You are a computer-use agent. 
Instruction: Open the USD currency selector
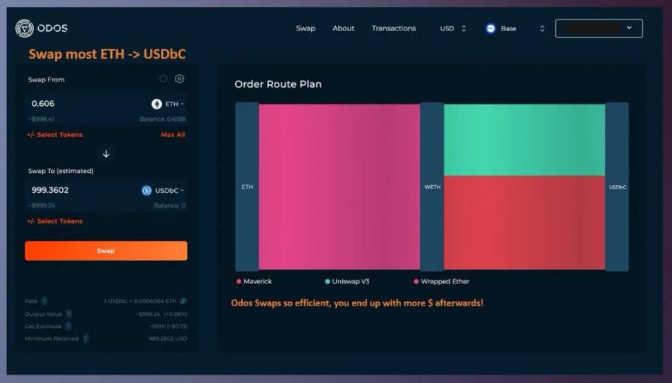point(453,29)
